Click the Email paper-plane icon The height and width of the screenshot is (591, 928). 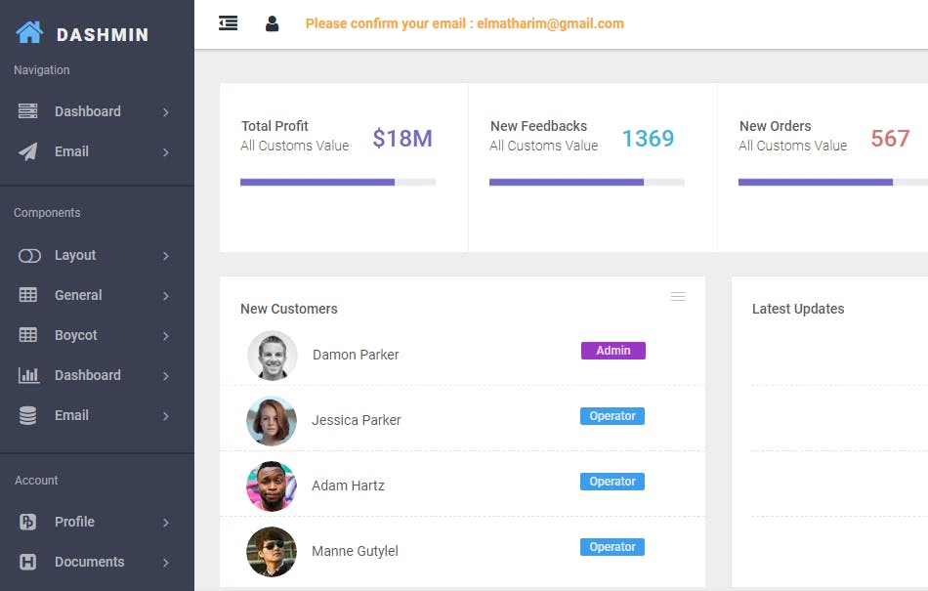tap(30, 151)
